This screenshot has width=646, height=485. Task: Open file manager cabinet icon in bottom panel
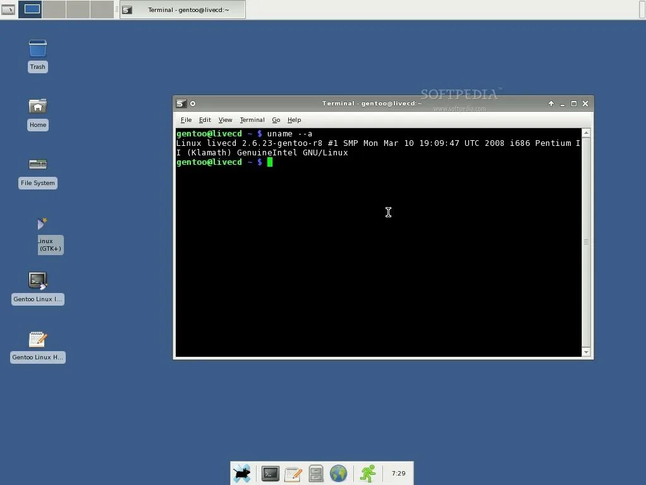pyautogui.click(x=316, y=474)
